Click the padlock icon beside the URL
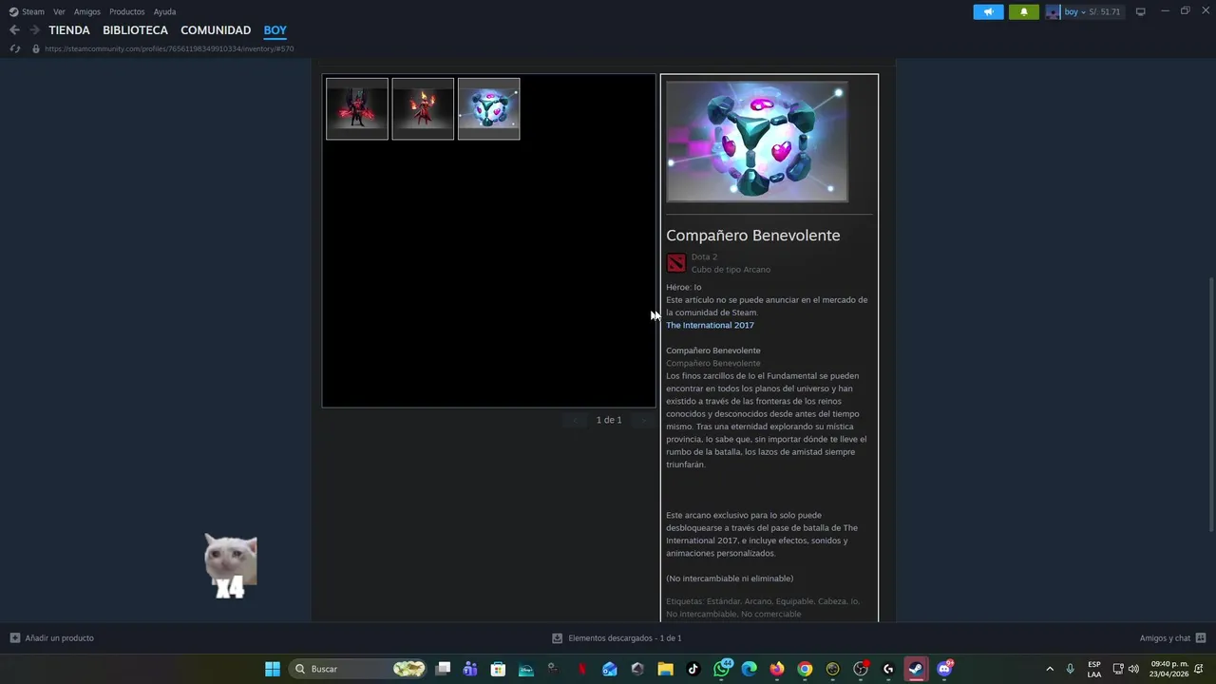Image resolution: width=1216 pixels, height=684 pixels. [35, 48]
